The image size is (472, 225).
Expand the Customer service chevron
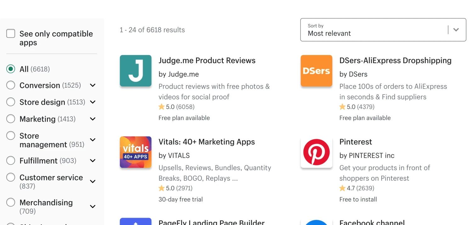(x=93, y=181)
